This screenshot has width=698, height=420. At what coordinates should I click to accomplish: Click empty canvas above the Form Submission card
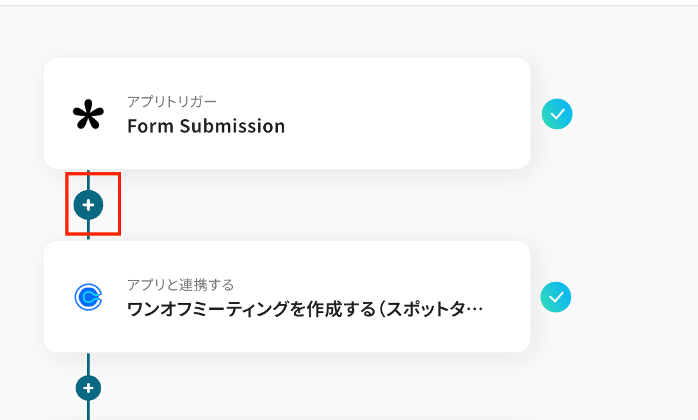click(x=288, y=32)
